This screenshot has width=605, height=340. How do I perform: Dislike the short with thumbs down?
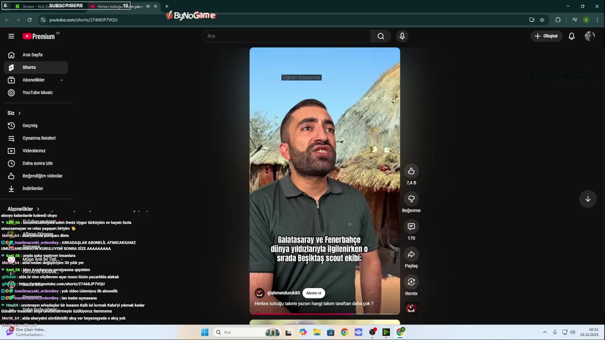tap(411, 199)
